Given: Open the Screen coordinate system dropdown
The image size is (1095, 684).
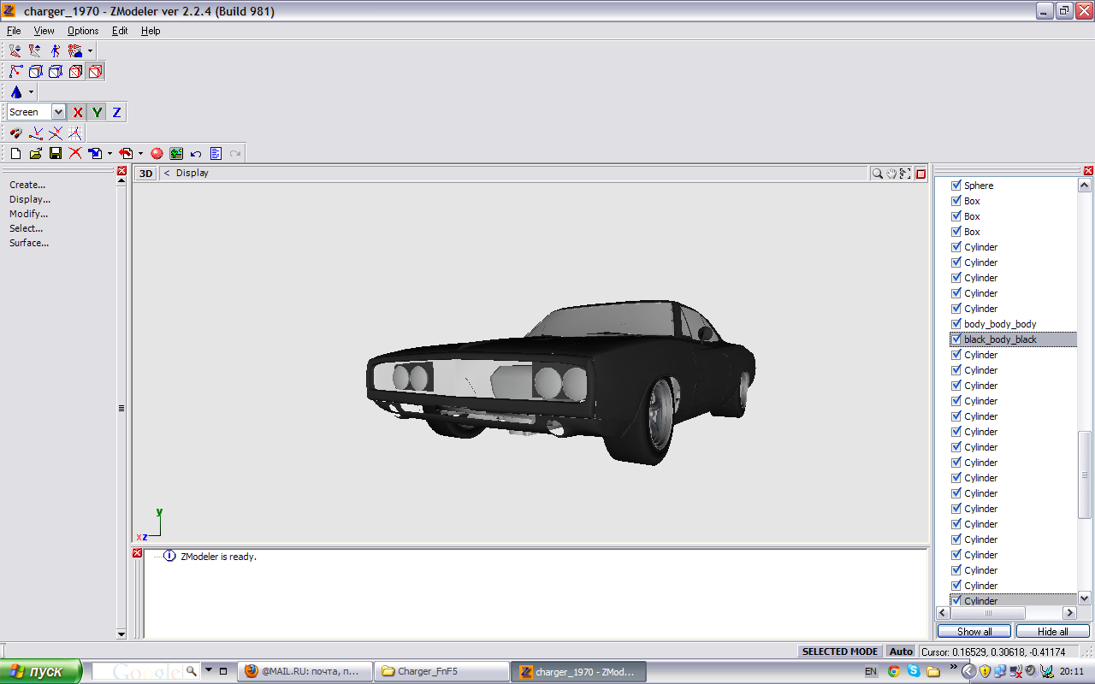Looking at the screenshot, I should 58,112.
